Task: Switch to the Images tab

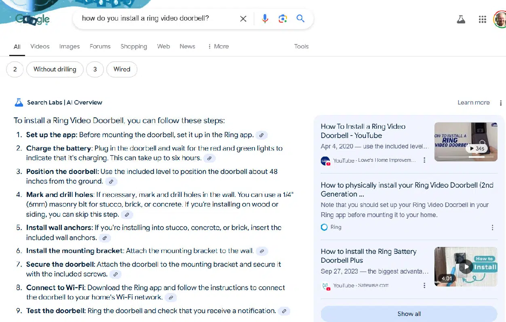Action: point(70,46)
